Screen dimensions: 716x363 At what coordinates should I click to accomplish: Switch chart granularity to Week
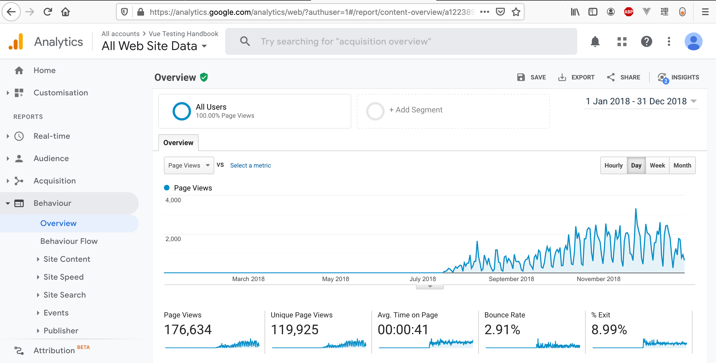(657, 165)
